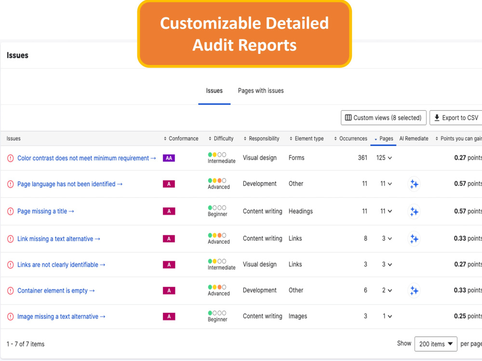Switch to the Issues tab
Image resolution: width=482 pixels, height=361 pixels.
[x=214, y=91]
